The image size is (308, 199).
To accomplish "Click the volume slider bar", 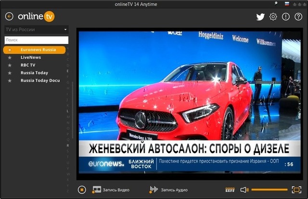I will (x=269, y=190).
